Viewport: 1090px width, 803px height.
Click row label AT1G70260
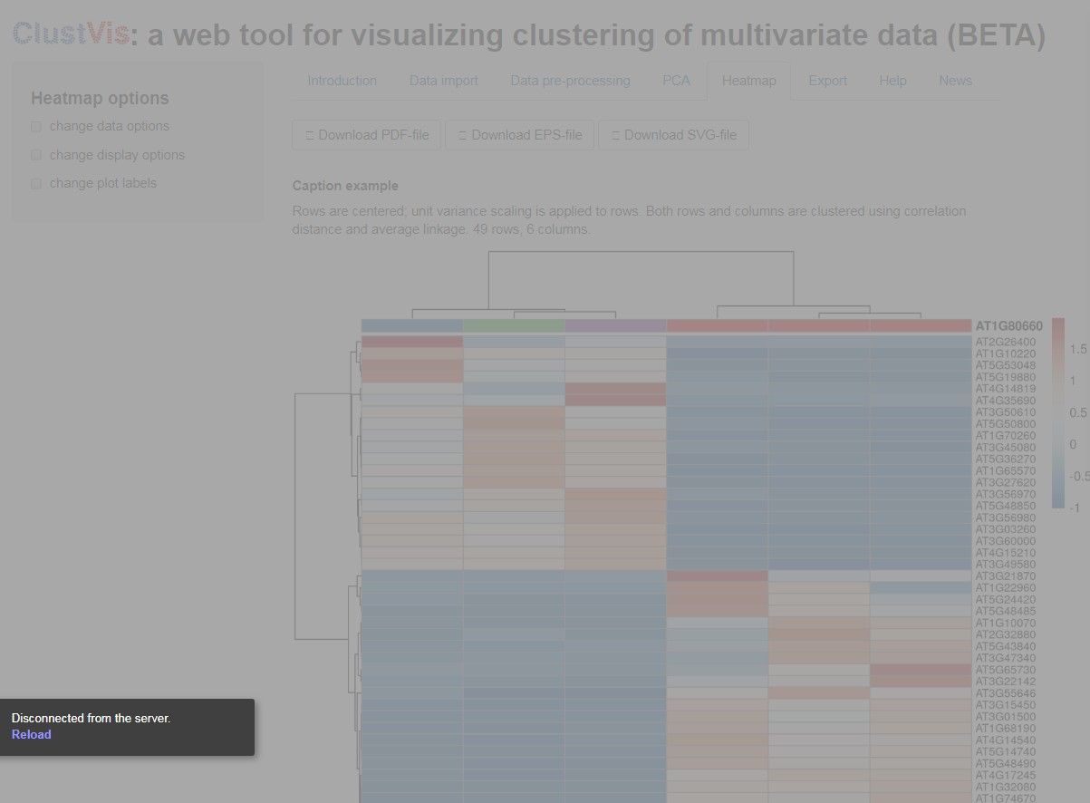point(1005,436)
